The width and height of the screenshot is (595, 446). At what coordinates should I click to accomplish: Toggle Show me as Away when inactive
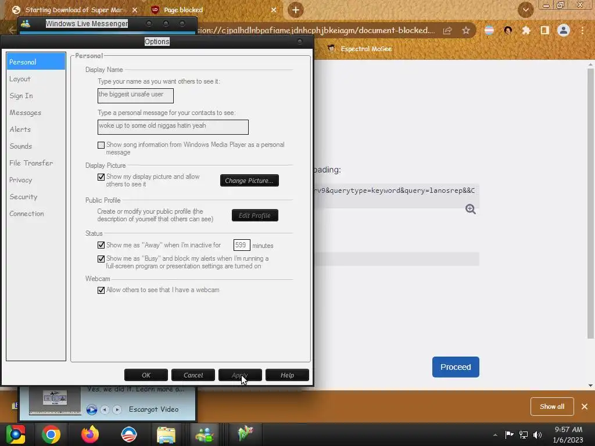[101, 245]
